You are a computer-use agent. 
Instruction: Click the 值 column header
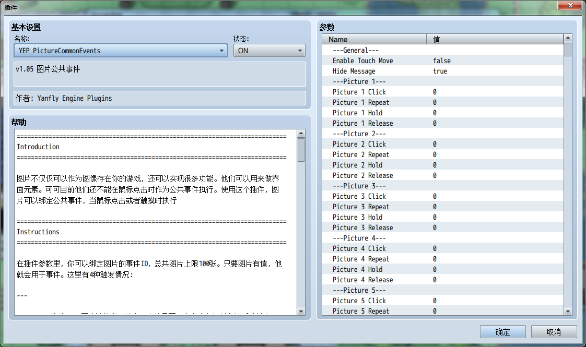click(495, 39)
